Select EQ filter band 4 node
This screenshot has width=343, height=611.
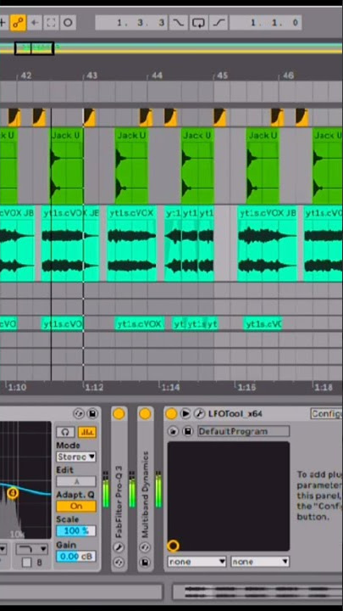(13, 493)
